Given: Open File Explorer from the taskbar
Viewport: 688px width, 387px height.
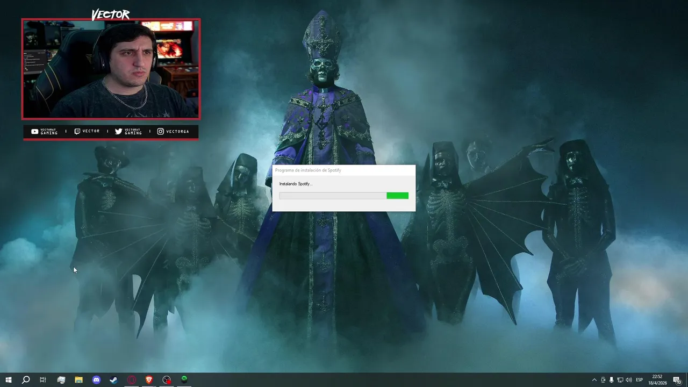Looking at the screenshot, I should point(78,379).
